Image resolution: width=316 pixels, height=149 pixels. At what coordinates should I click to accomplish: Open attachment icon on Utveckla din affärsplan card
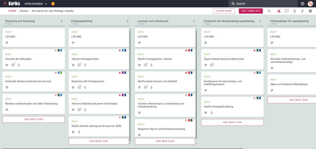pos(19,65)
